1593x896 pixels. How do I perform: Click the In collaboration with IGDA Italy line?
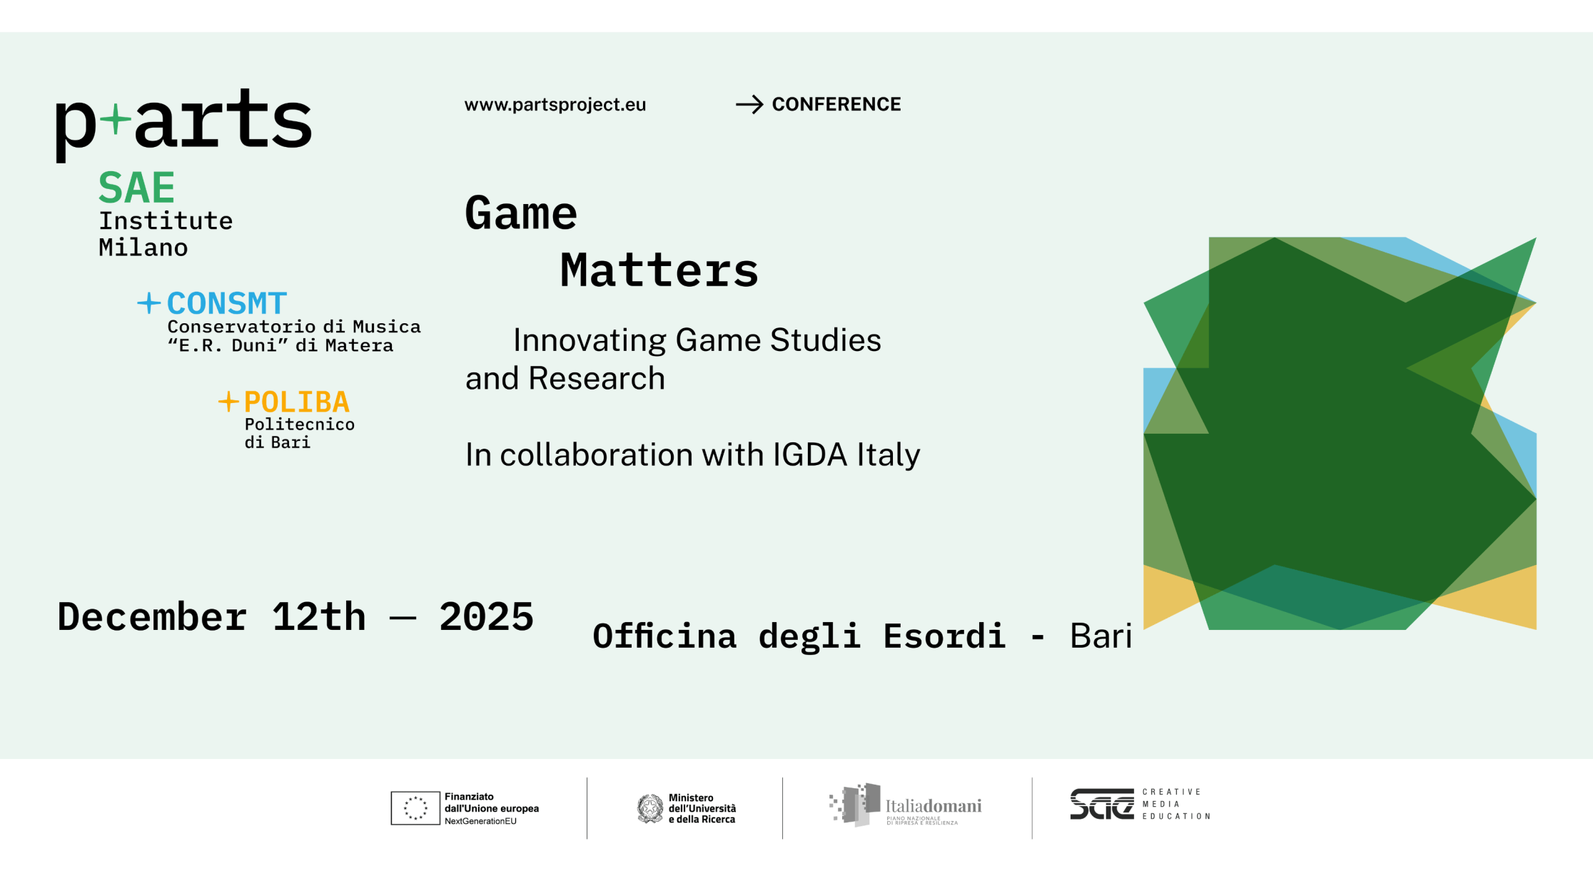(692, 454)
